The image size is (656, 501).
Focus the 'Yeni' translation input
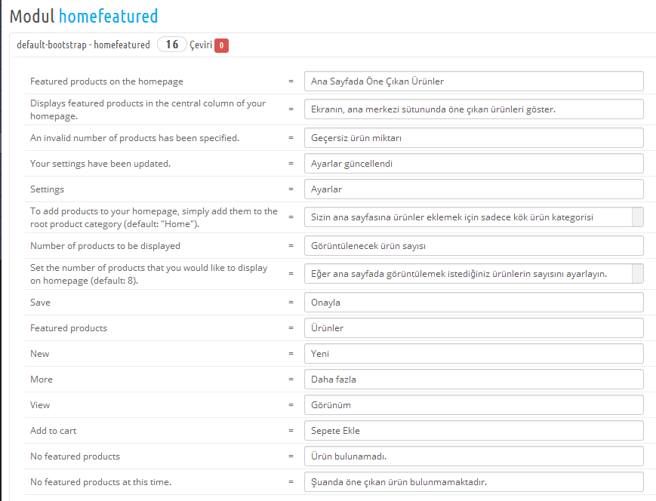[x=473, y=354]
